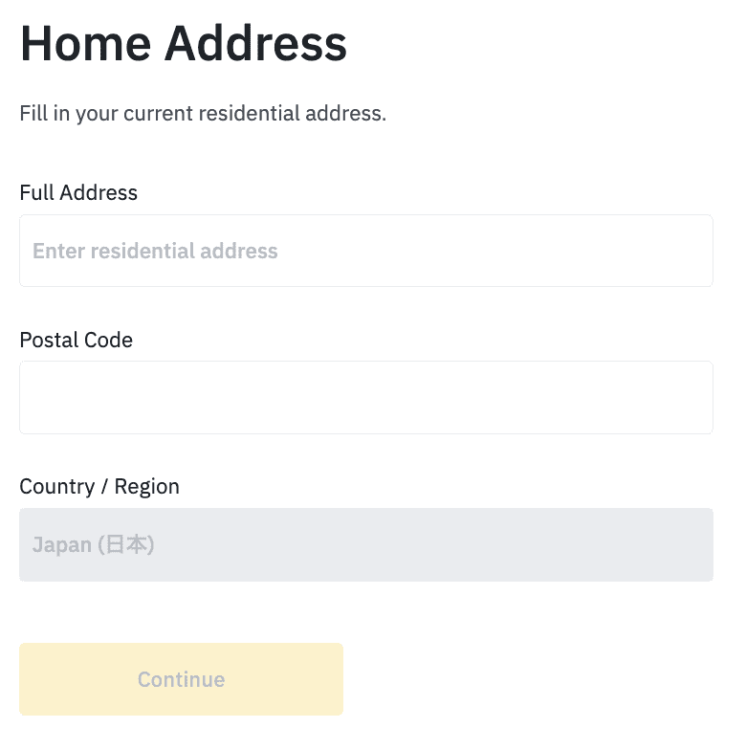The height and width of the screenshot is (750, 746).
Task: Click the right end of the Postal Code box
Action: click(x=679, y=397)
